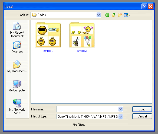The height and width of the screenshot is (134, 158).
Task: Select My Computer in the places bar
Action: point(17,86)
